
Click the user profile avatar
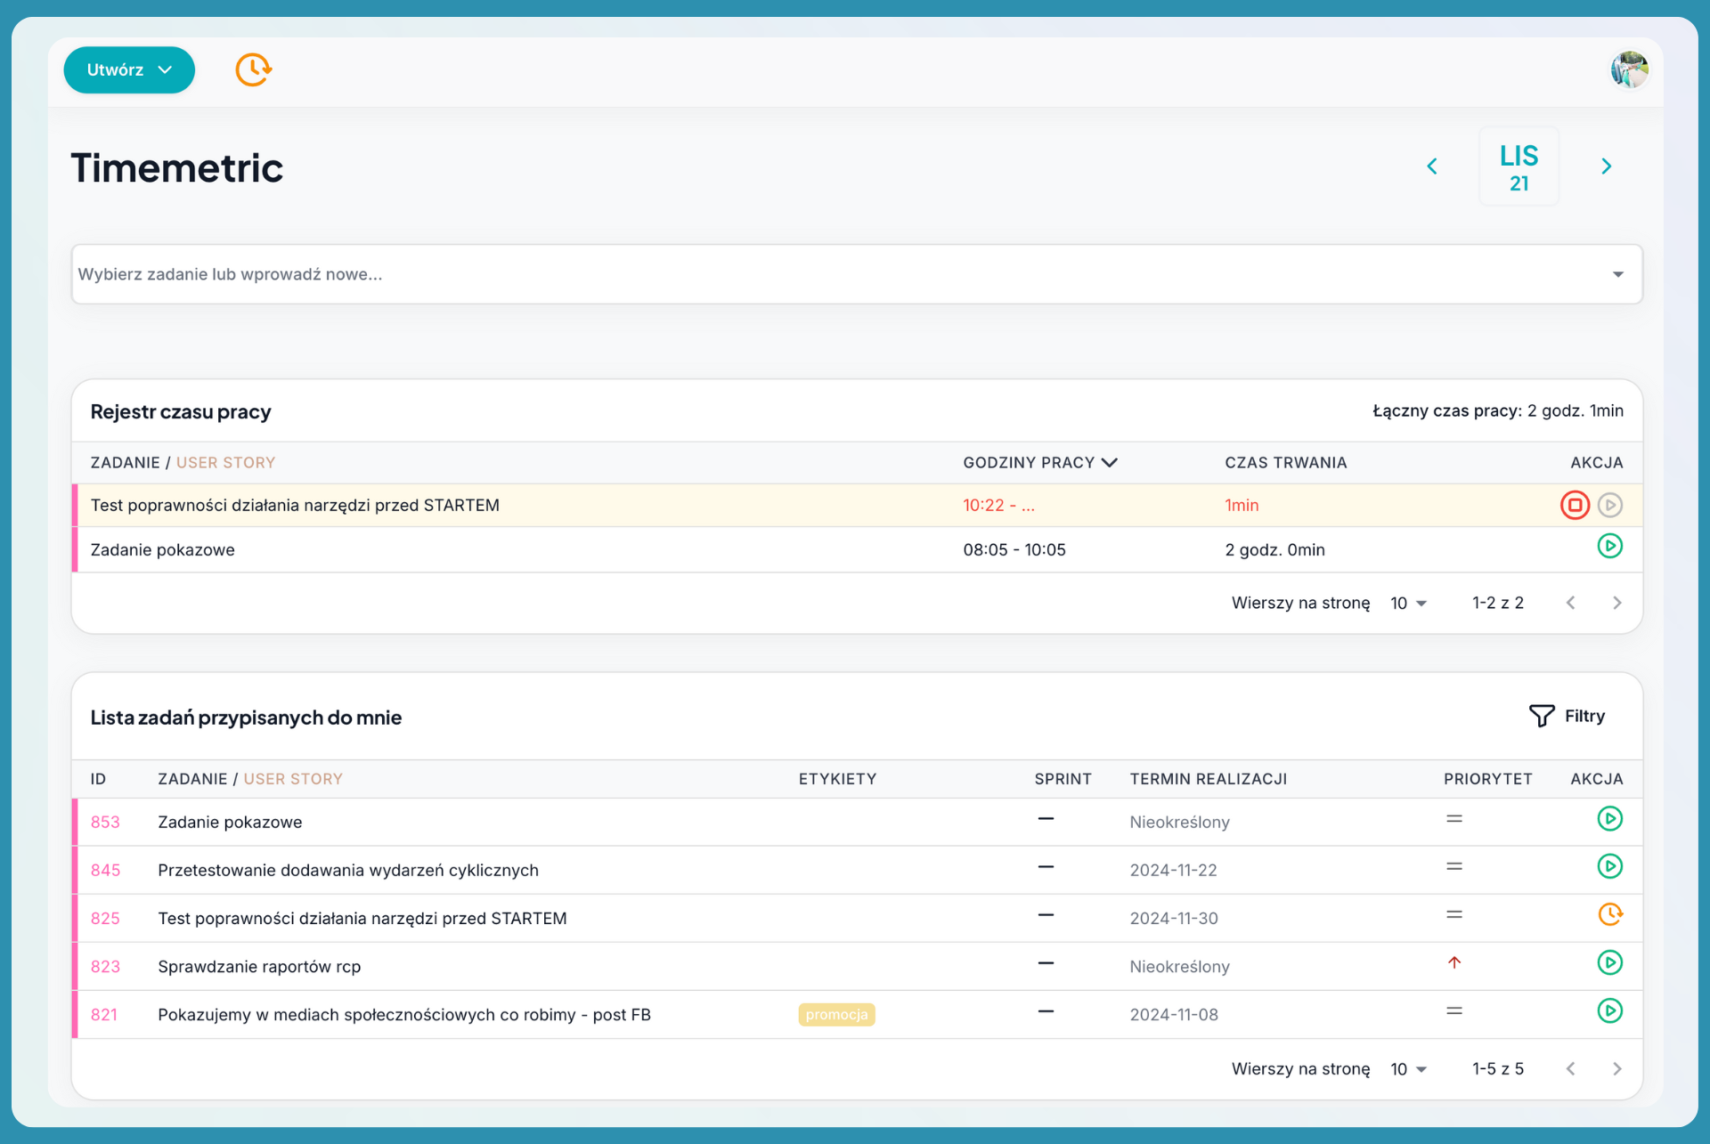[1629, 69]
